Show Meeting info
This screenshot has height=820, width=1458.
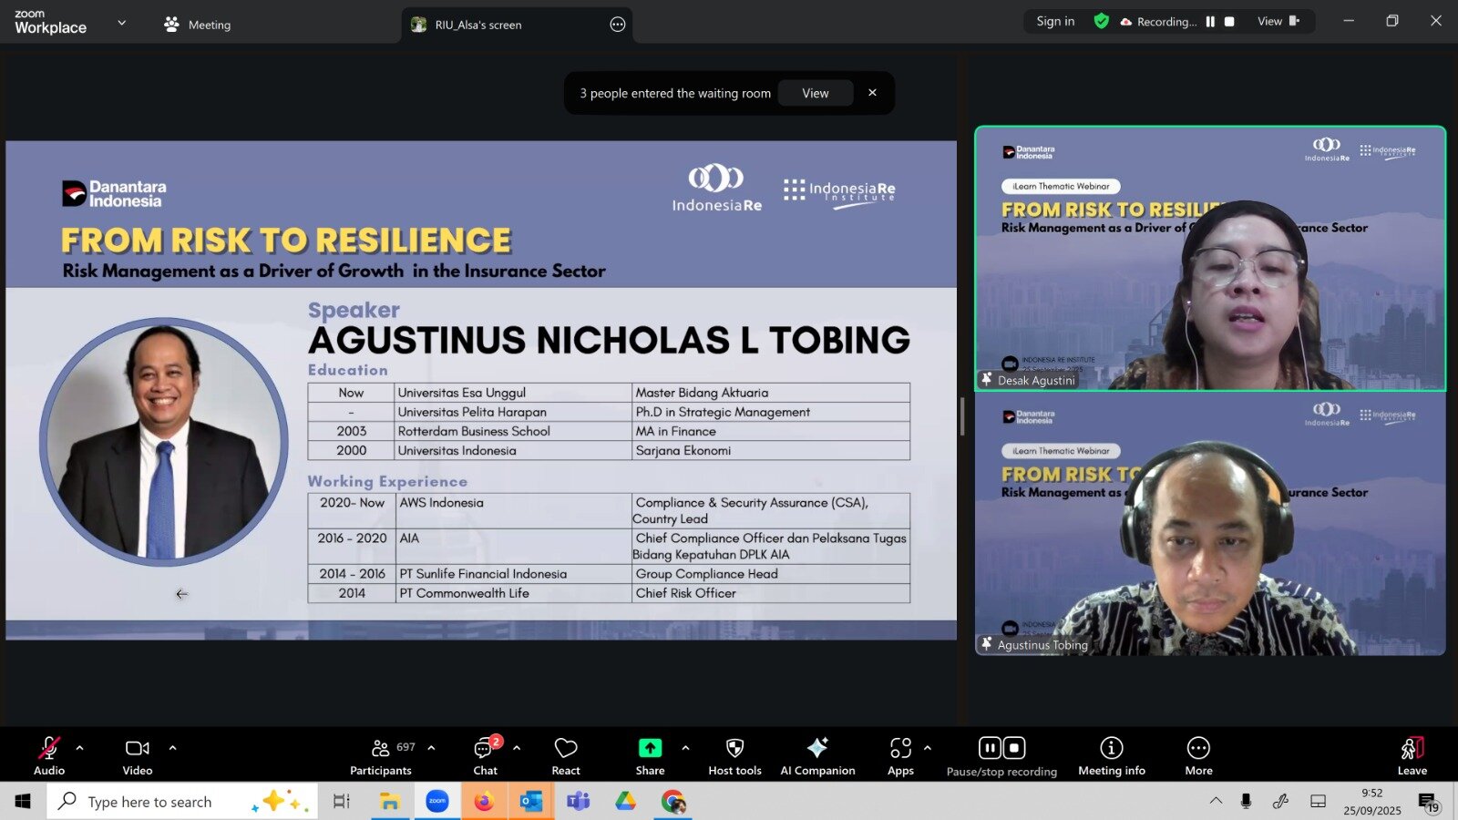(x=1111, y=755)
